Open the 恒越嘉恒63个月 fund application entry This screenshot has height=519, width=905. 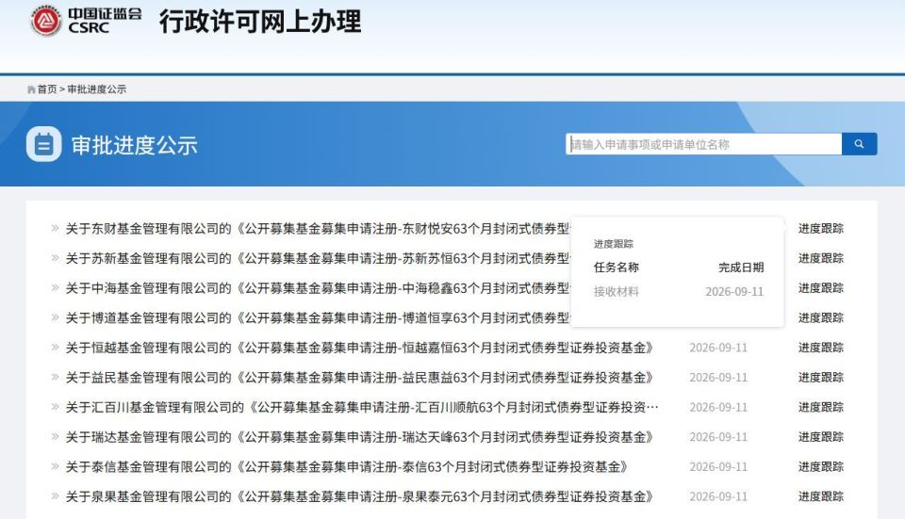click(359, 348)
